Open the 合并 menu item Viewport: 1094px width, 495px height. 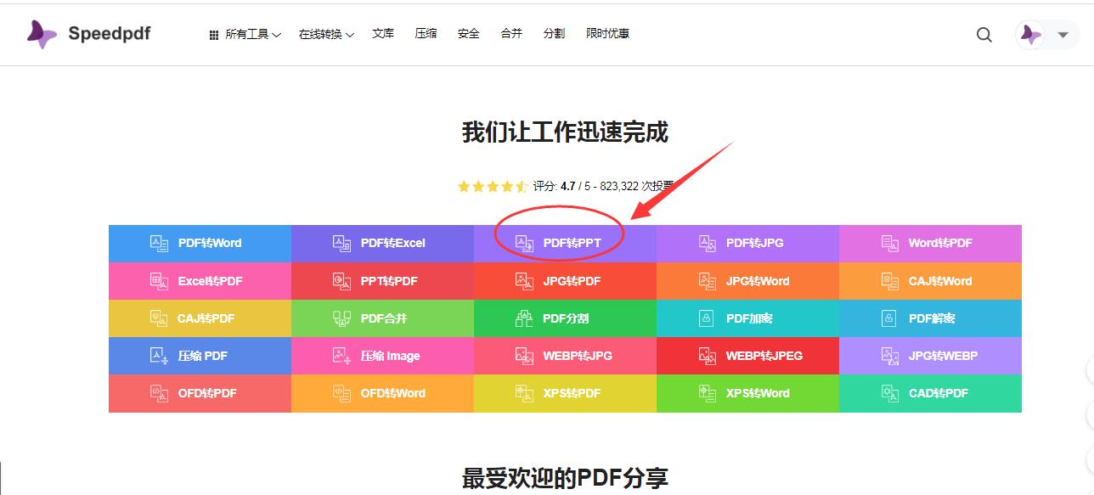[x=511, y=33]
